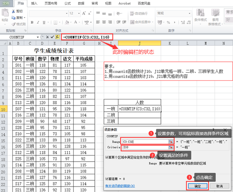Open the font name dropdown

coord(66,14)
